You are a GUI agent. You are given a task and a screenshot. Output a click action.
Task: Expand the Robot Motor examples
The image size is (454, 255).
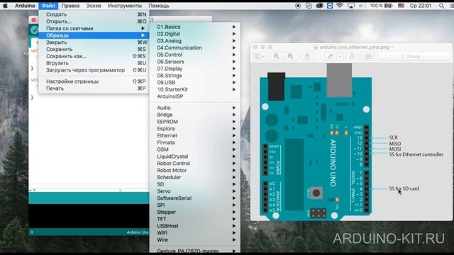pos(195,170)
